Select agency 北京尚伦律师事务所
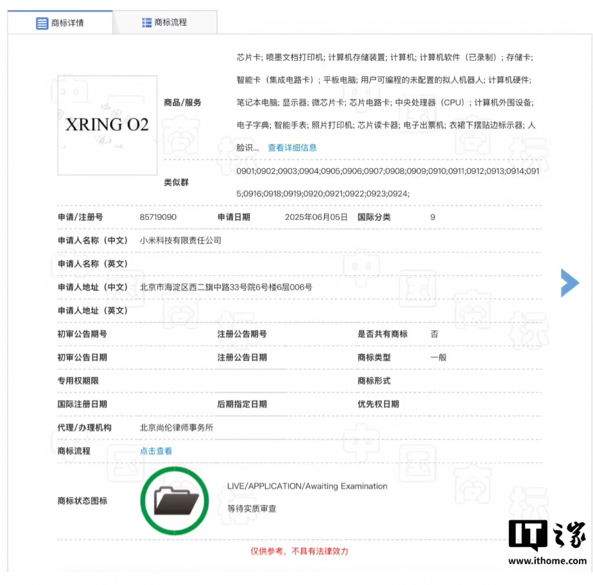This screenshot has width=593, height=585. point(176,427)
